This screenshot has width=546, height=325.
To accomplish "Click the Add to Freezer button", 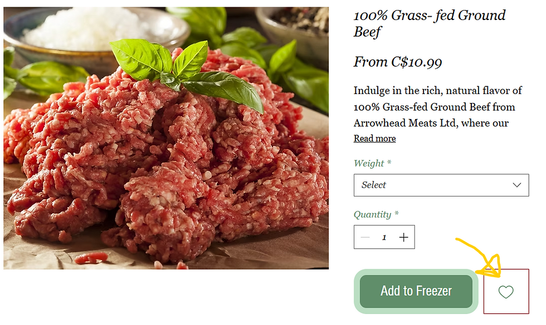I will click(x=416, y=291).
